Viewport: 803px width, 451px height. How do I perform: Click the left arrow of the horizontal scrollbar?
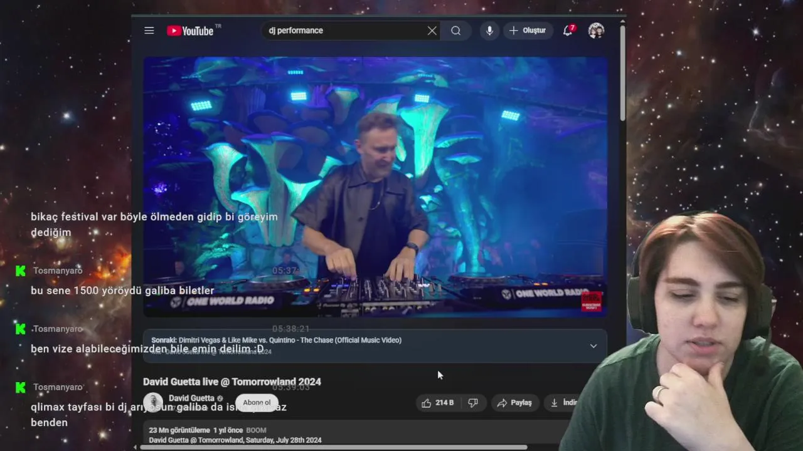(x=135, y=447)
